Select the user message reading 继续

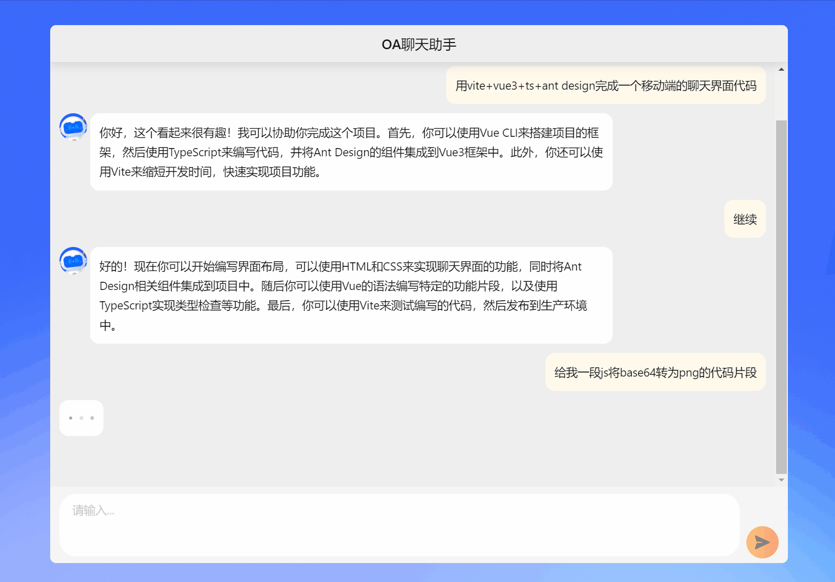coord(744,219)
